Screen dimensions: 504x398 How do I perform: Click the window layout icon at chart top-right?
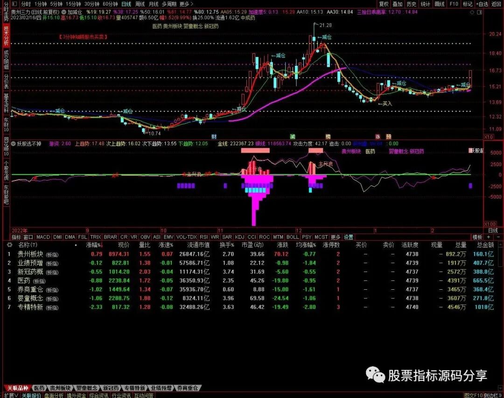479,12
